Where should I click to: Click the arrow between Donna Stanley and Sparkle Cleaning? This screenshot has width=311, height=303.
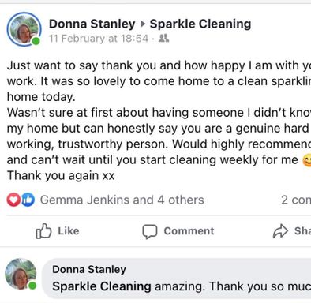[x=143, y=24]
